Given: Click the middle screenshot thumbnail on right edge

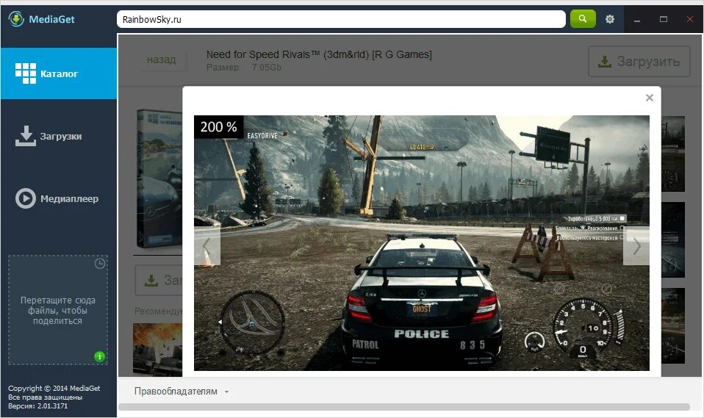Looking at the screenshot, I should coord(673,239).
